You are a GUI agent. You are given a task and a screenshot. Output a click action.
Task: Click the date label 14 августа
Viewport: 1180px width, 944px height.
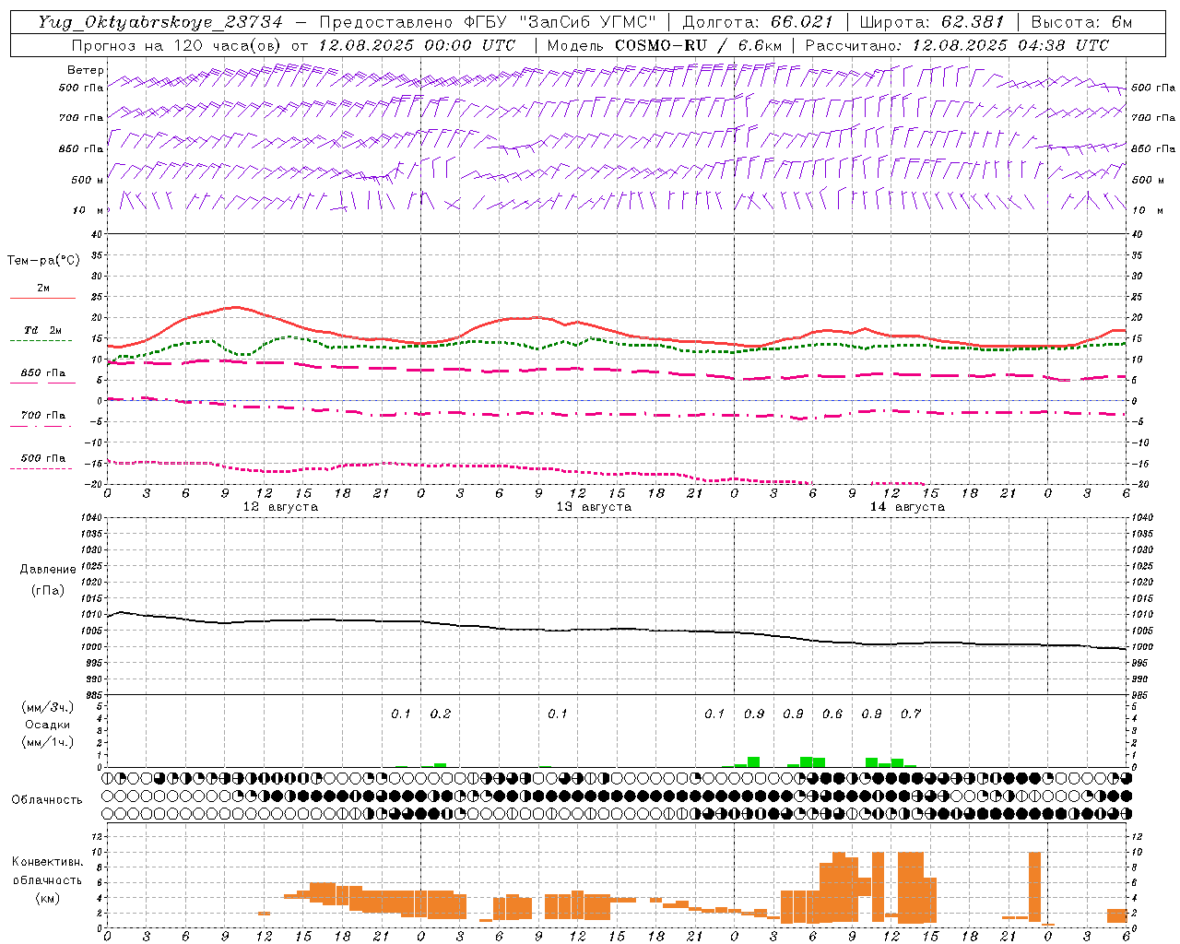click(x=907, y=507)
